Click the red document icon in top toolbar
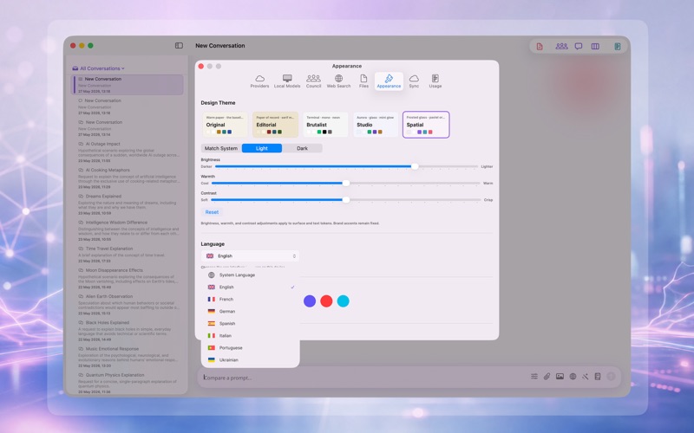Viewport: 694px width, 433px height. click(540, 47)
